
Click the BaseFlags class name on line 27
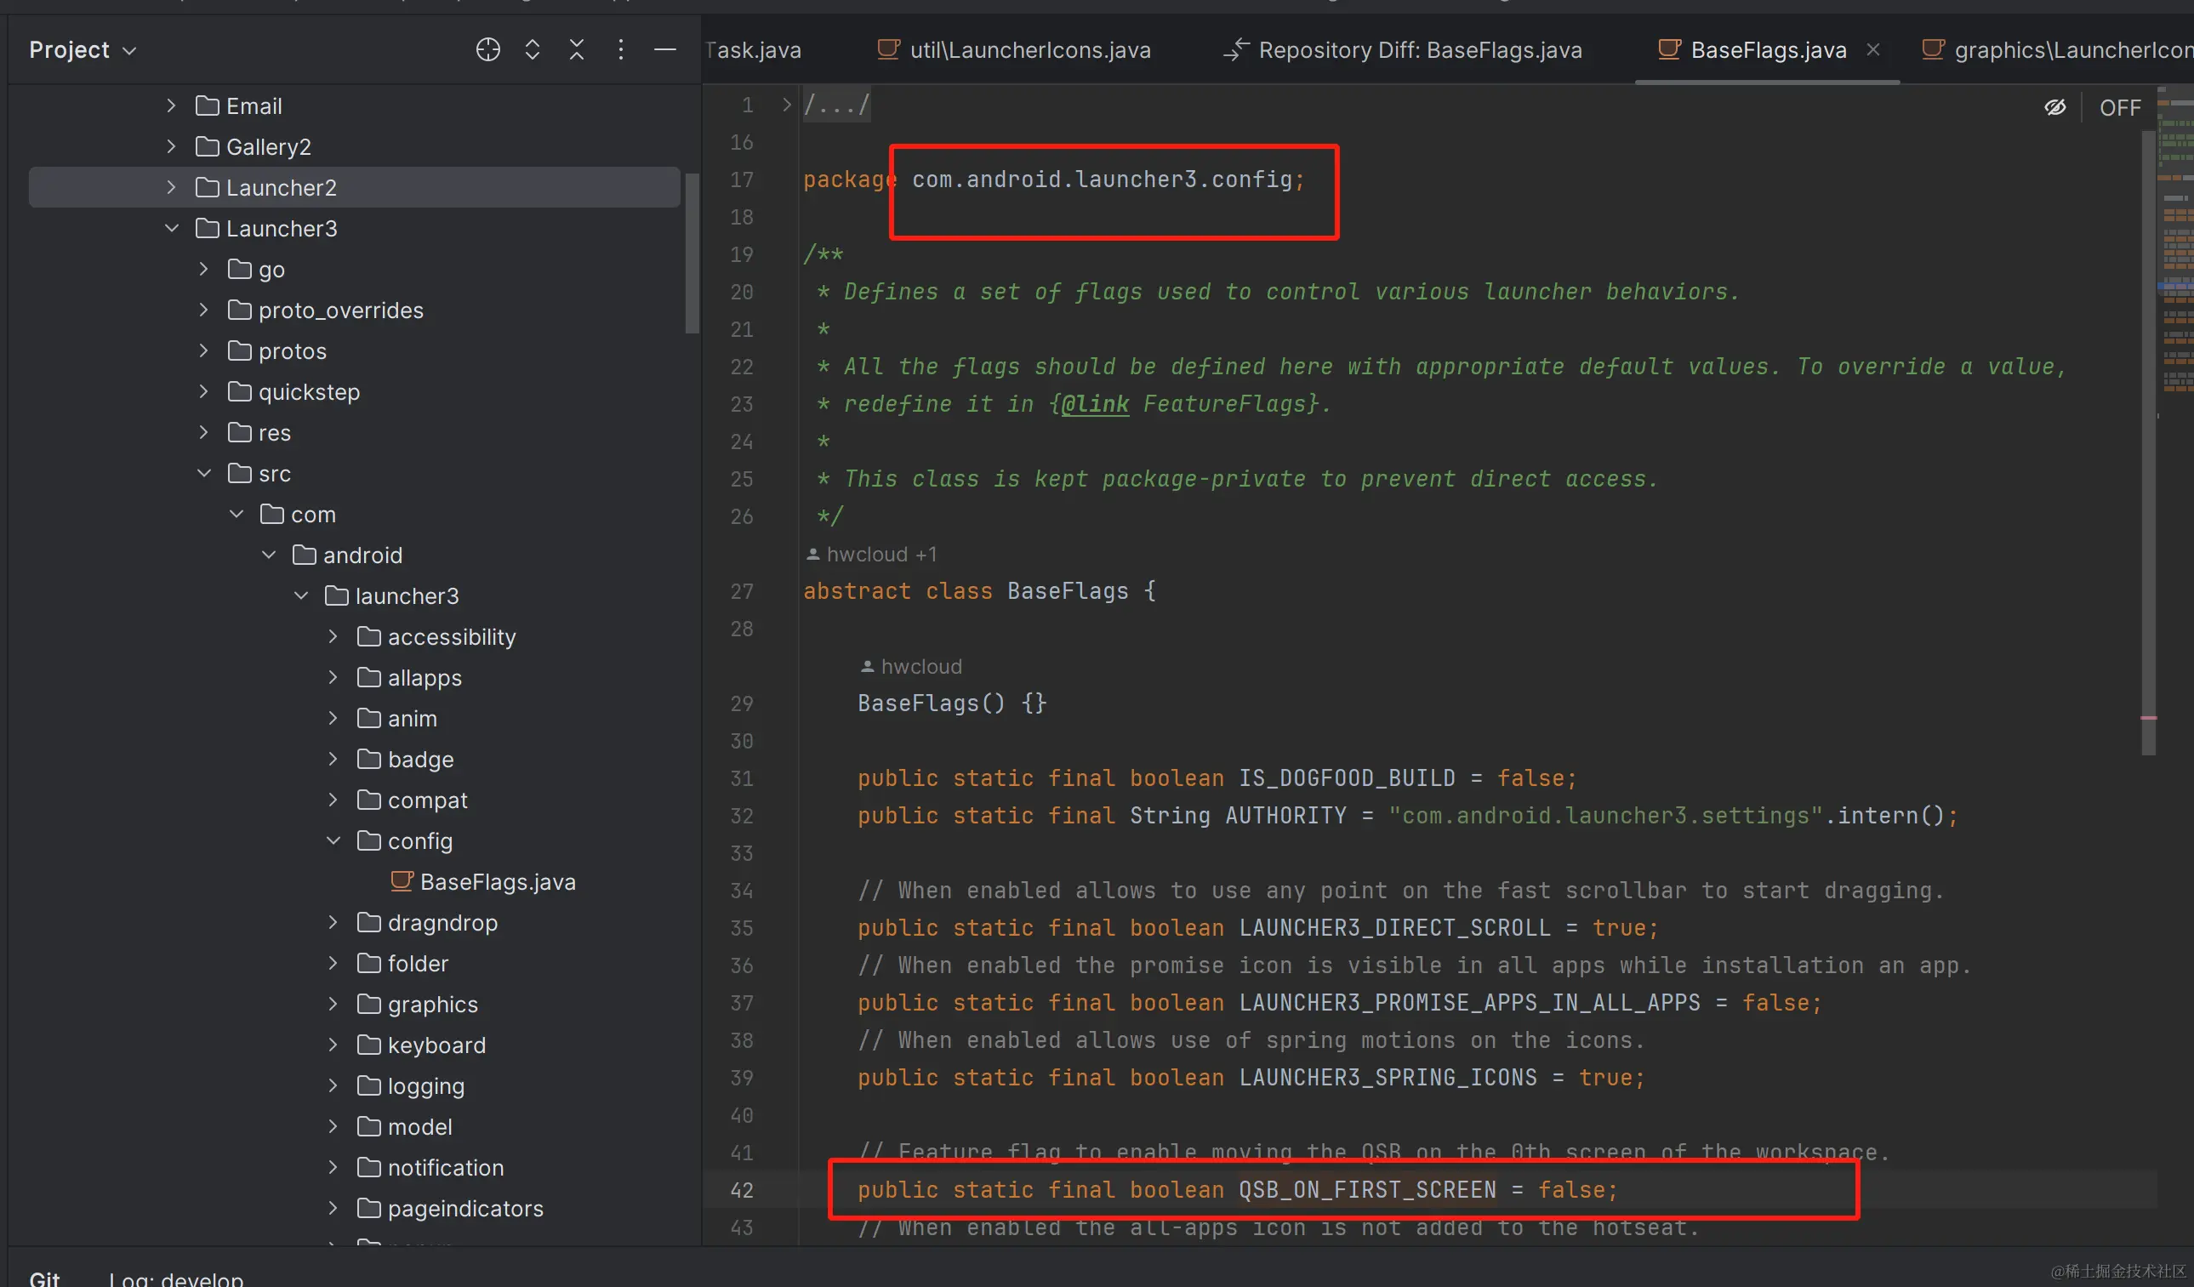point(1068,590)
